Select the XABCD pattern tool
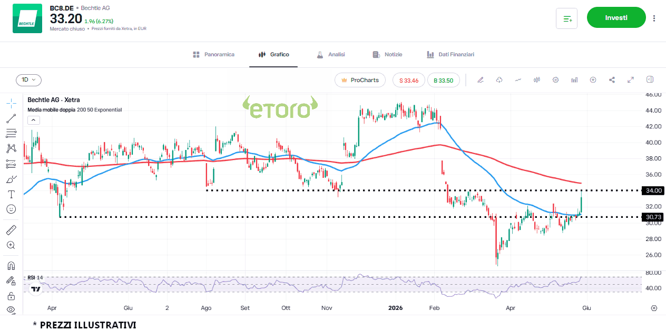Screen dimensions: 666x331 click(11, 148)
